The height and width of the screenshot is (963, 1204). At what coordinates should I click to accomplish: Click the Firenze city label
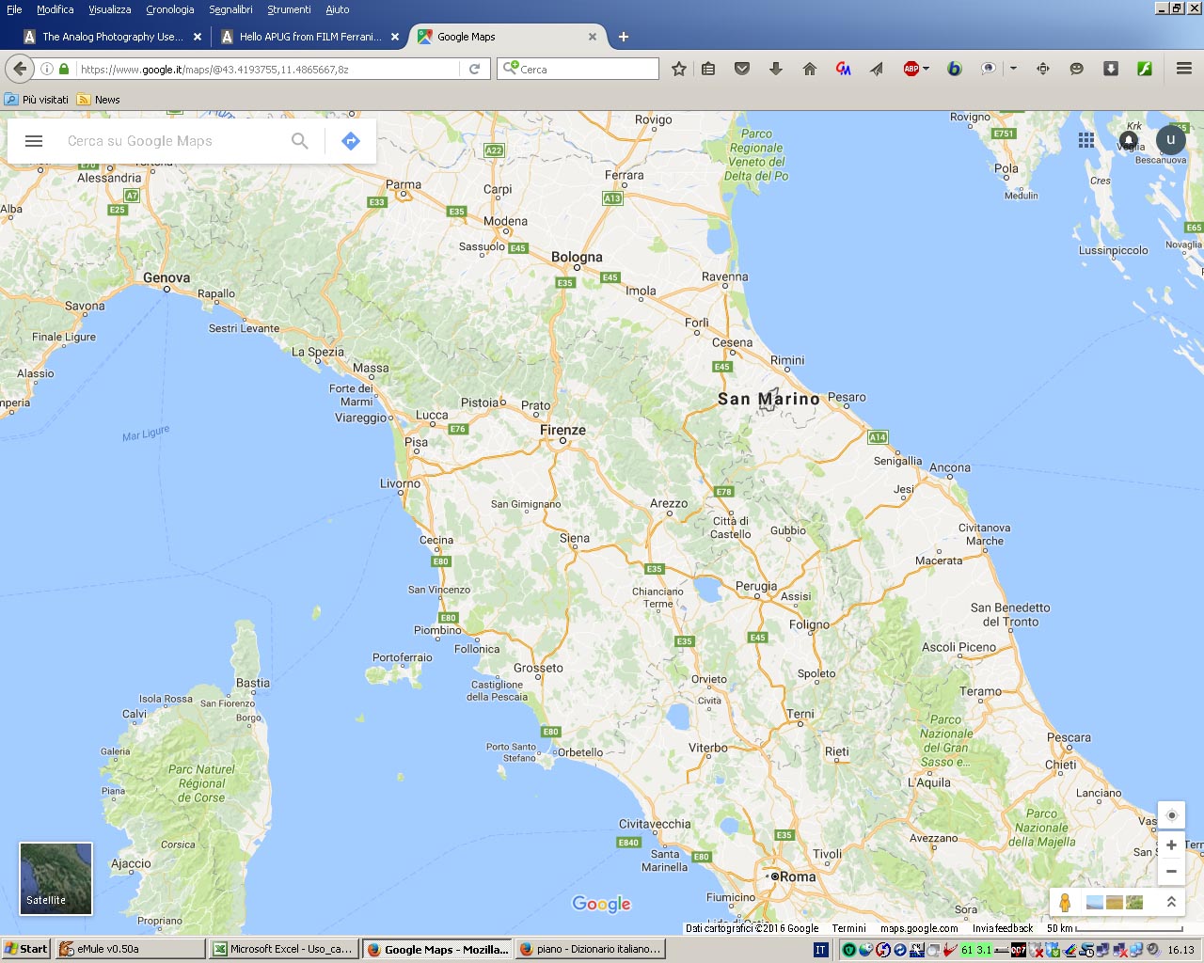[562, 430]
